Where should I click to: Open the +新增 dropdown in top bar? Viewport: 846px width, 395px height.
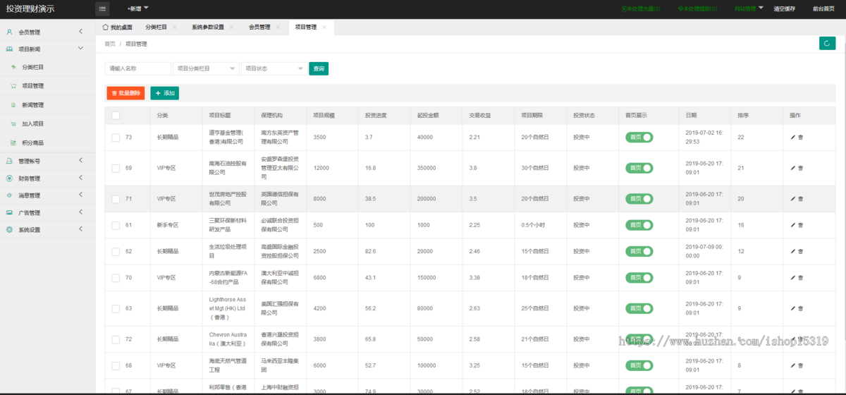[x=138, y=8]
